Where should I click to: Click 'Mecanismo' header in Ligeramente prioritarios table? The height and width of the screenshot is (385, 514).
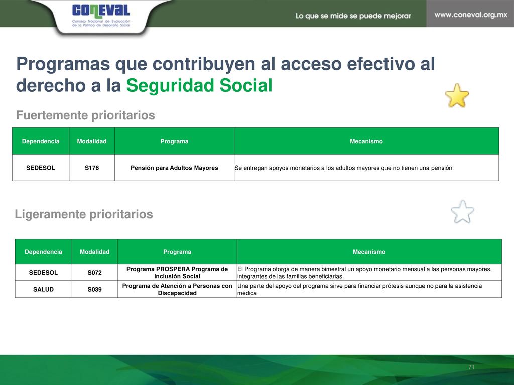[369, 252]
